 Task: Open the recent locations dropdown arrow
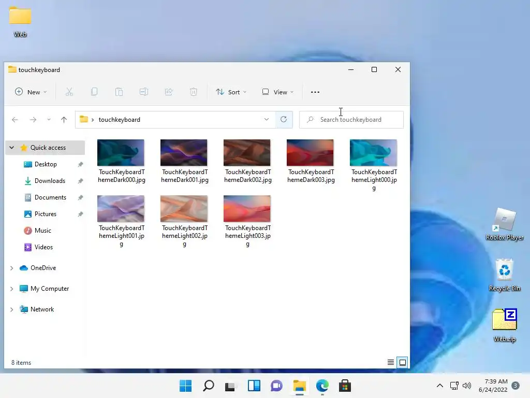[49, 120]
